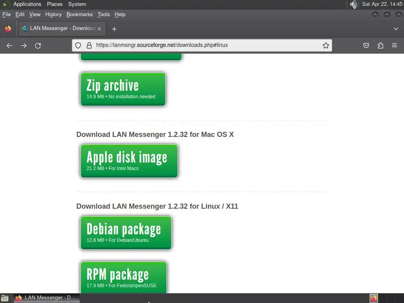The width and height of the screenshot is (404, 303).
Task: Click the show desktop icon in bottom panel
Action: (x=5, y=298)
